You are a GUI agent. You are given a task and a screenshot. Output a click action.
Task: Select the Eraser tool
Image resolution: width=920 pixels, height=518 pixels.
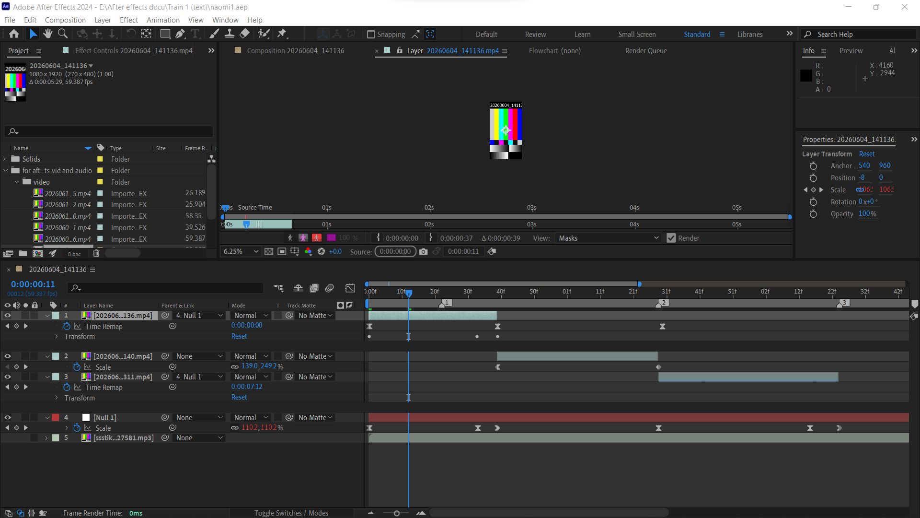point(245,34)
